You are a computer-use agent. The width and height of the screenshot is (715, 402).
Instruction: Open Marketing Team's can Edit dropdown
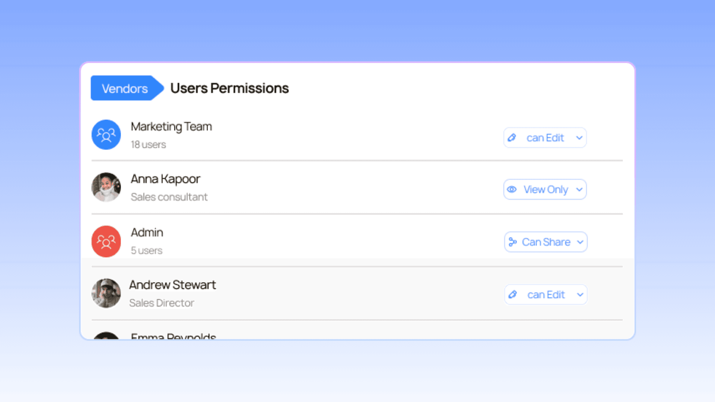pyautogui.click(x=545, y=138)
